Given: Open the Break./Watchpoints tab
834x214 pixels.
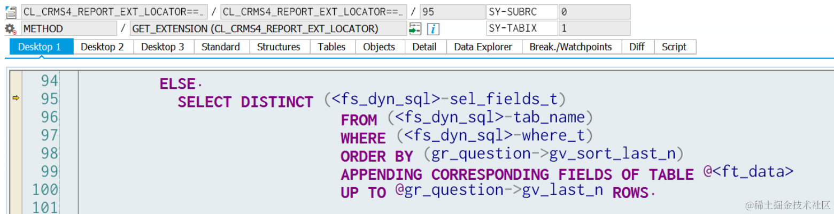Looking at the screenshot, I should (x=571, y=47).
